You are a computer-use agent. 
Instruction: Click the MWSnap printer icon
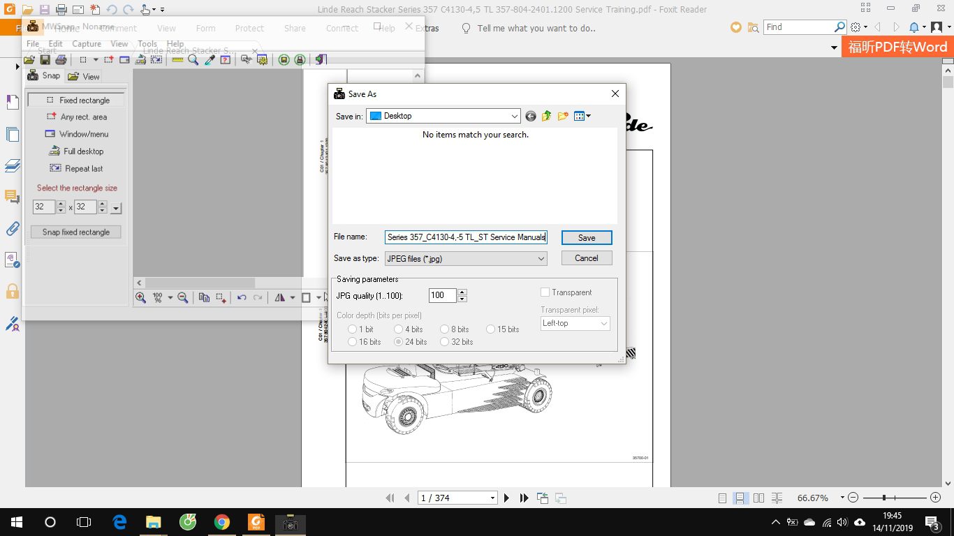[61, 60]
